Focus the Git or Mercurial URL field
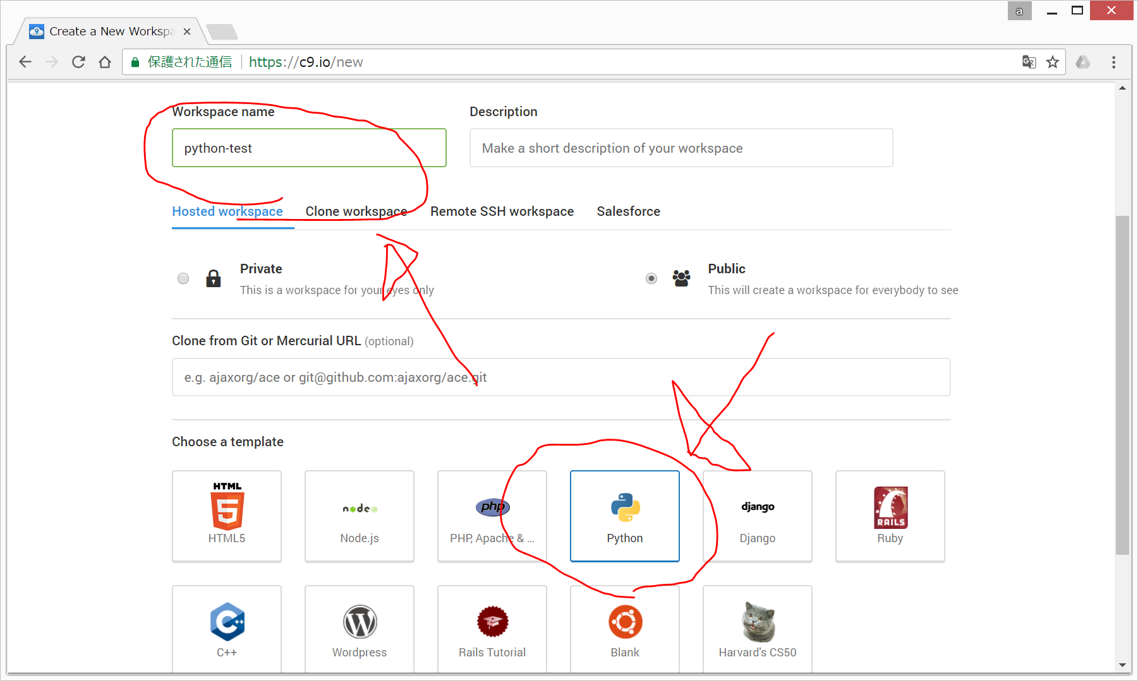Image resolution: width=1138 pixels, height=681 pixels. [560, 377]
